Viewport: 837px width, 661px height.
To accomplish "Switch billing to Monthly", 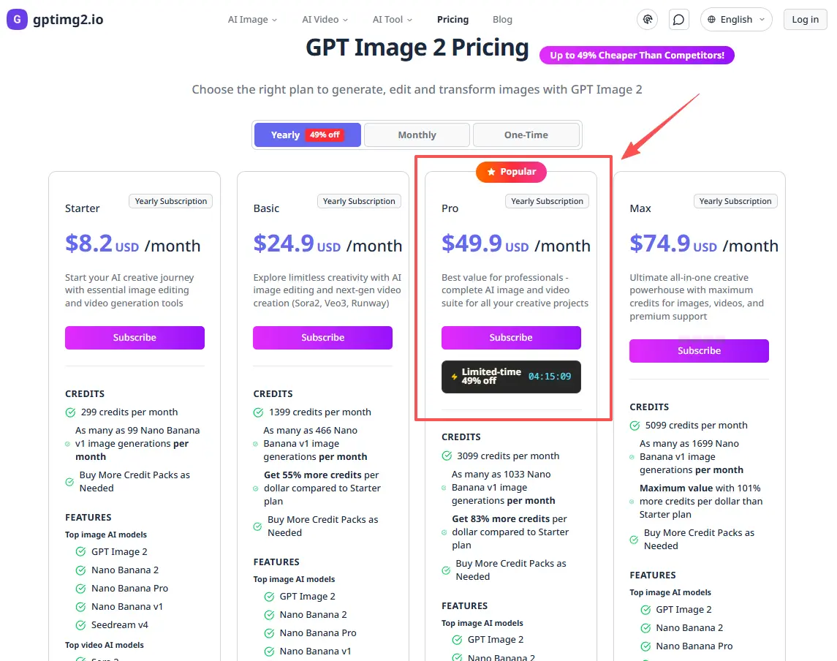I will tap(417, 135).
